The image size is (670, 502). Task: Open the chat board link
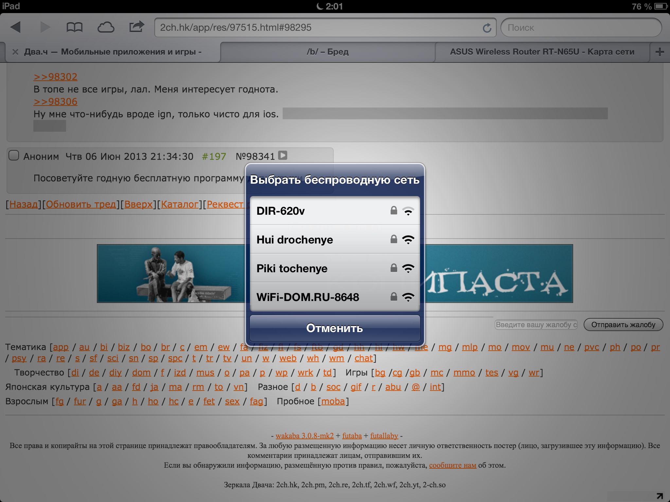pos(364,358)
